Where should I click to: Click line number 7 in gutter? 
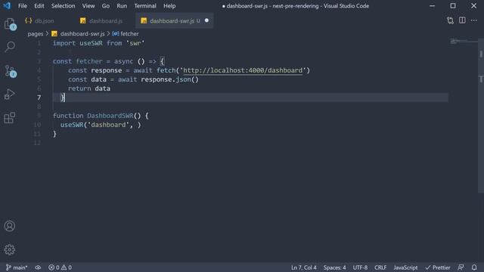tap(39, 97)
